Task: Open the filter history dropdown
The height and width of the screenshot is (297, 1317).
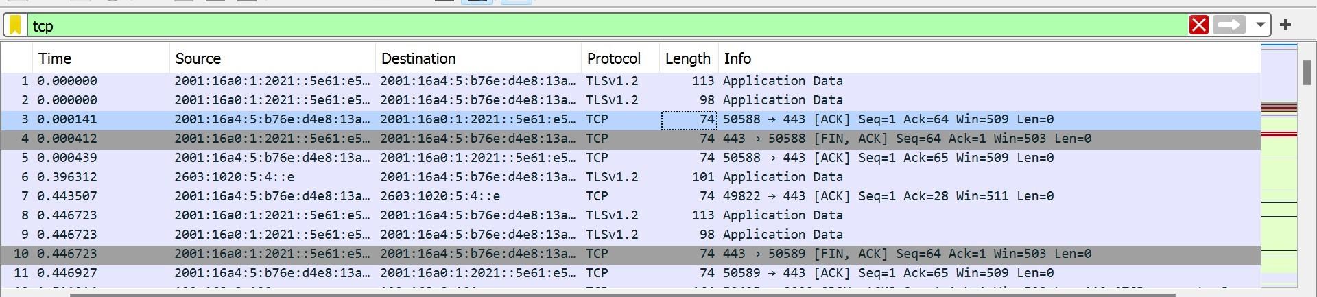Action: (x=1260, y=25)
